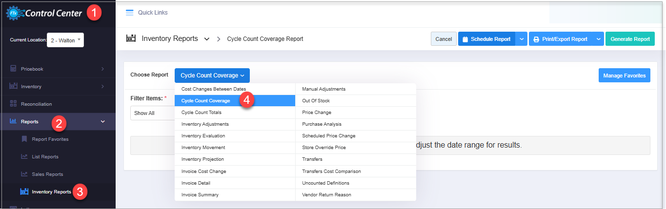Click the Reports bar chart icon

coord(13,121)
